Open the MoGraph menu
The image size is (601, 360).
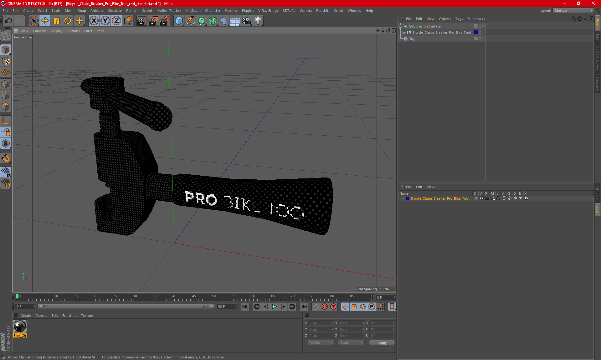coord(193,11)
